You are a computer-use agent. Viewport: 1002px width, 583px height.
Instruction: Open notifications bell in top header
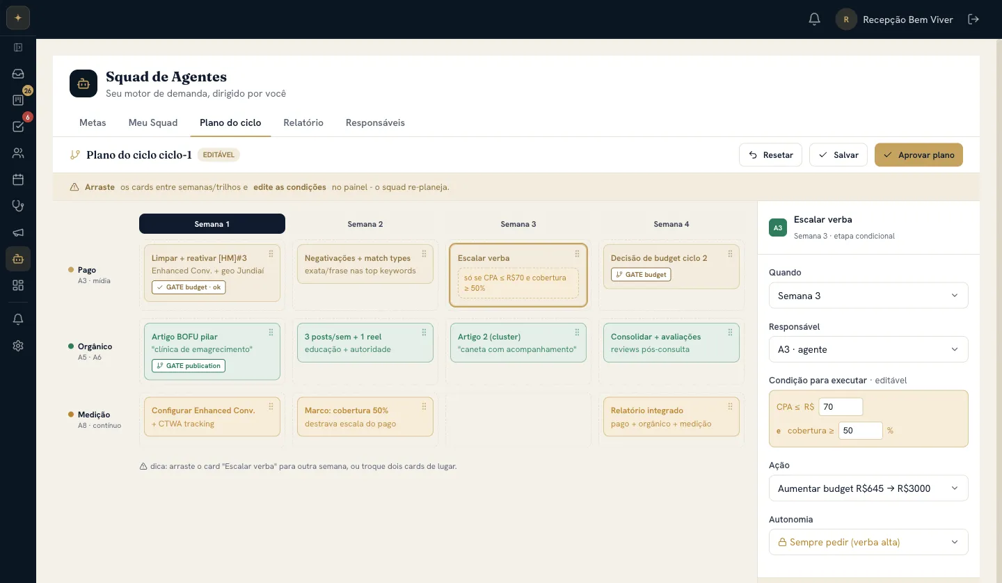click(814, 19)
